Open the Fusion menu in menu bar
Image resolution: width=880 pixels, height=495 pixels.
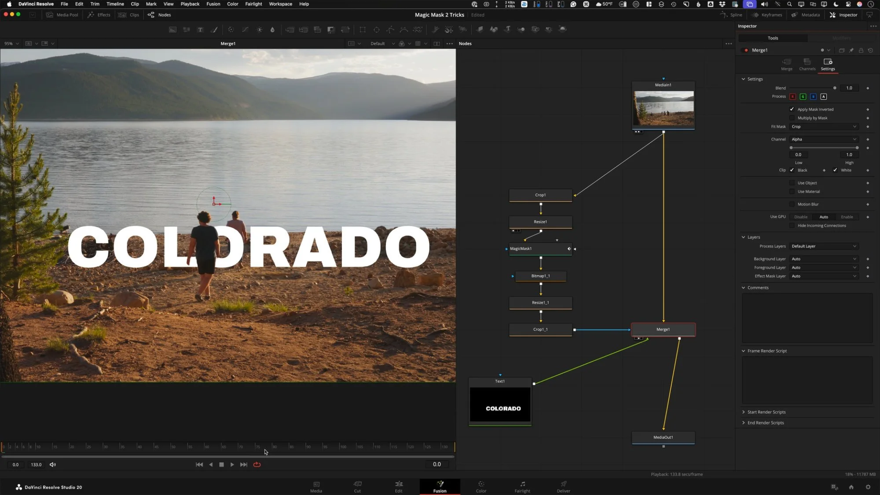pos(213,4)
